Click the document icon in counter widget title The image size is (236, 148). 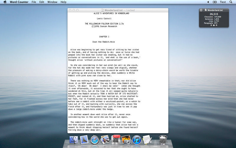(206, 10)
